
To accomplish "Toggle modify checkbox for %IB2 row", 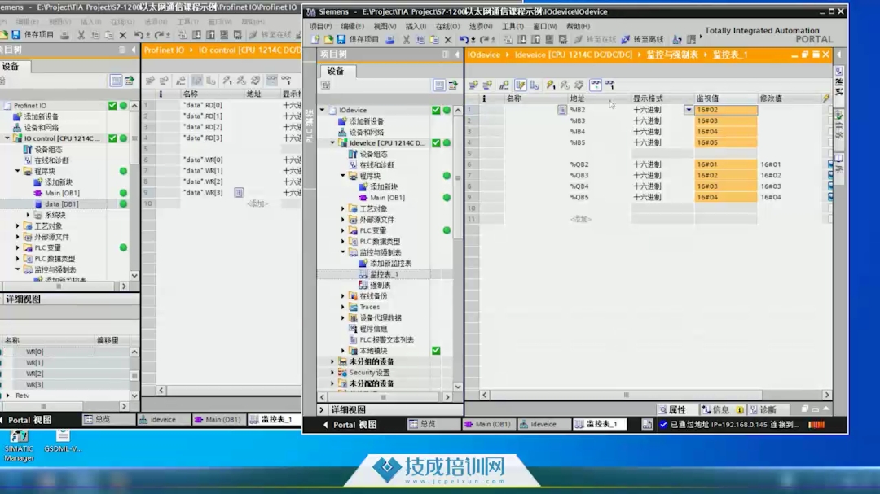I will pos(830,110).
